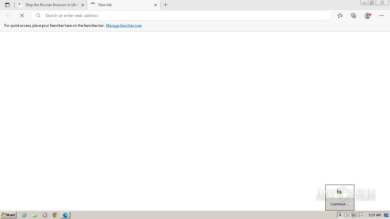Screen dimensions: 390x219
Task: Click the tray popup device icon with green check
Action: click(x=339, y=191)
